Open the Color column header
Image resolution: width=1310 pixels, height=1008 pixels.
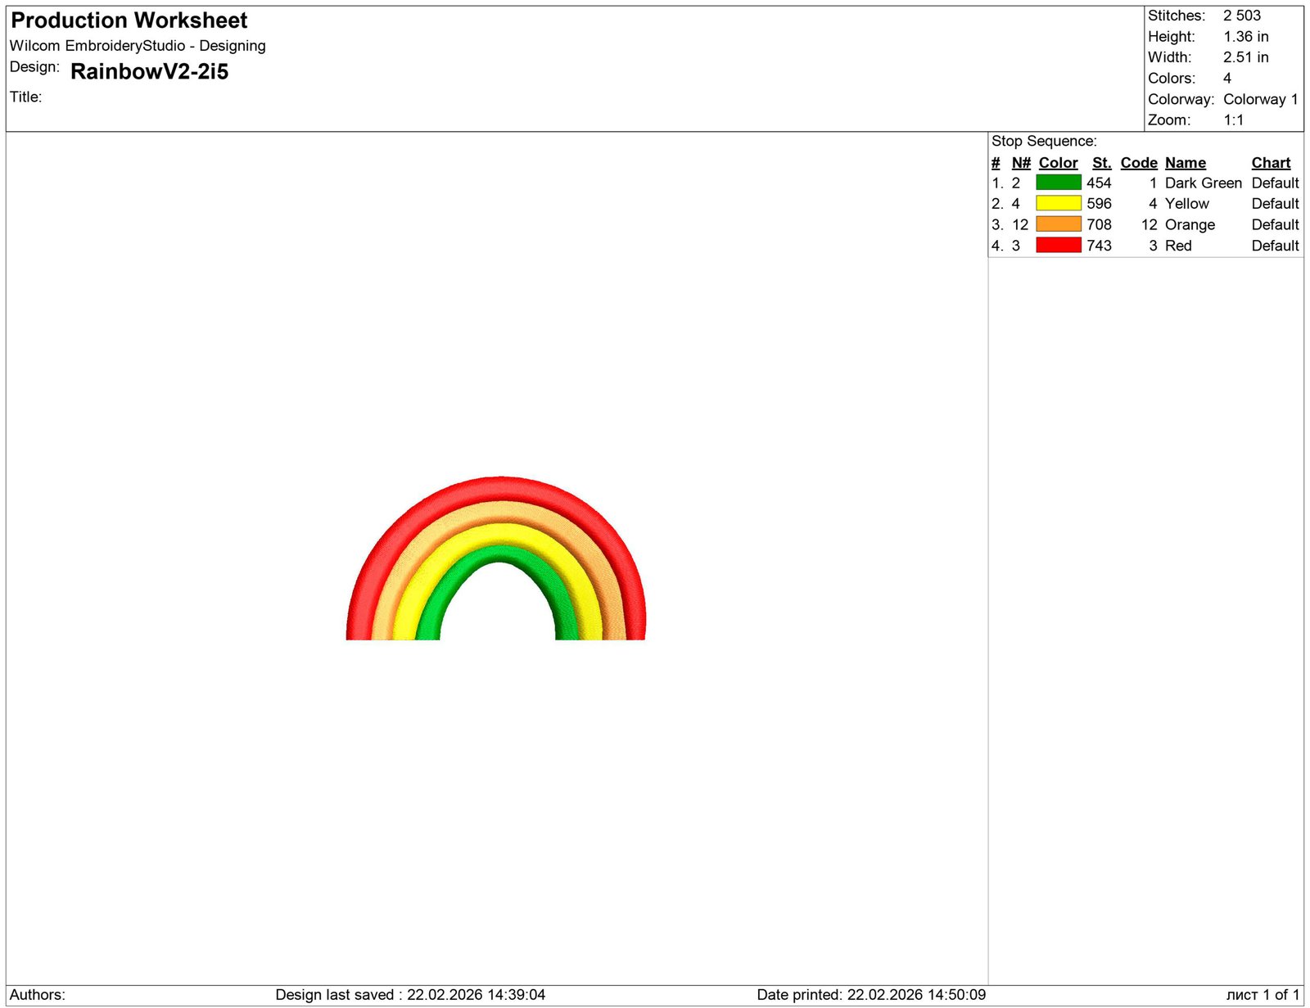click(1058, 162)
